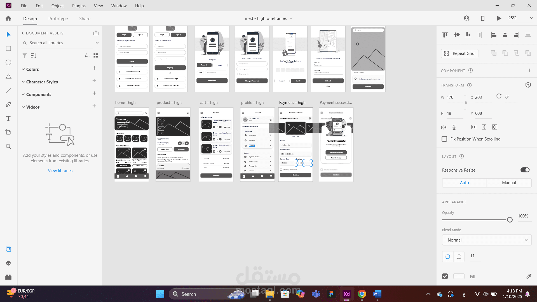This screenshot has height=302, width=537.
Task: Pick fill color with eyedropper
Action: [529, 276]
